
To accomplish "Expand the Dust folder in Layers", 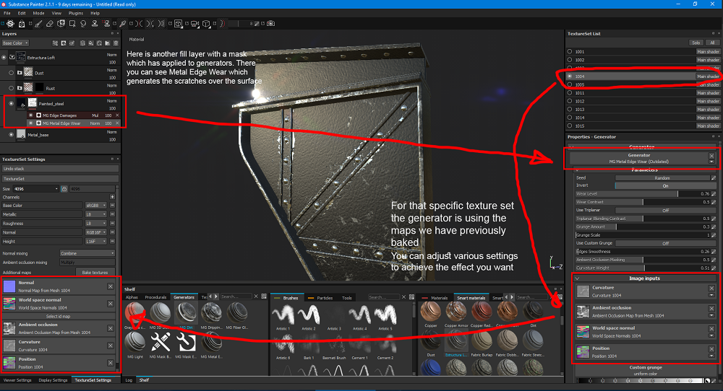I will pos(20,73).
